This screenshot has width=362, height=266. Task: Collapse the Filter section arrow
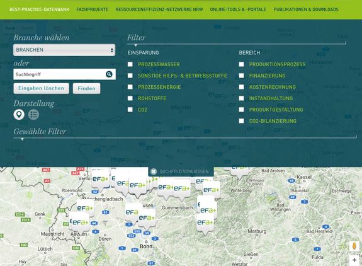coord(136,45)
